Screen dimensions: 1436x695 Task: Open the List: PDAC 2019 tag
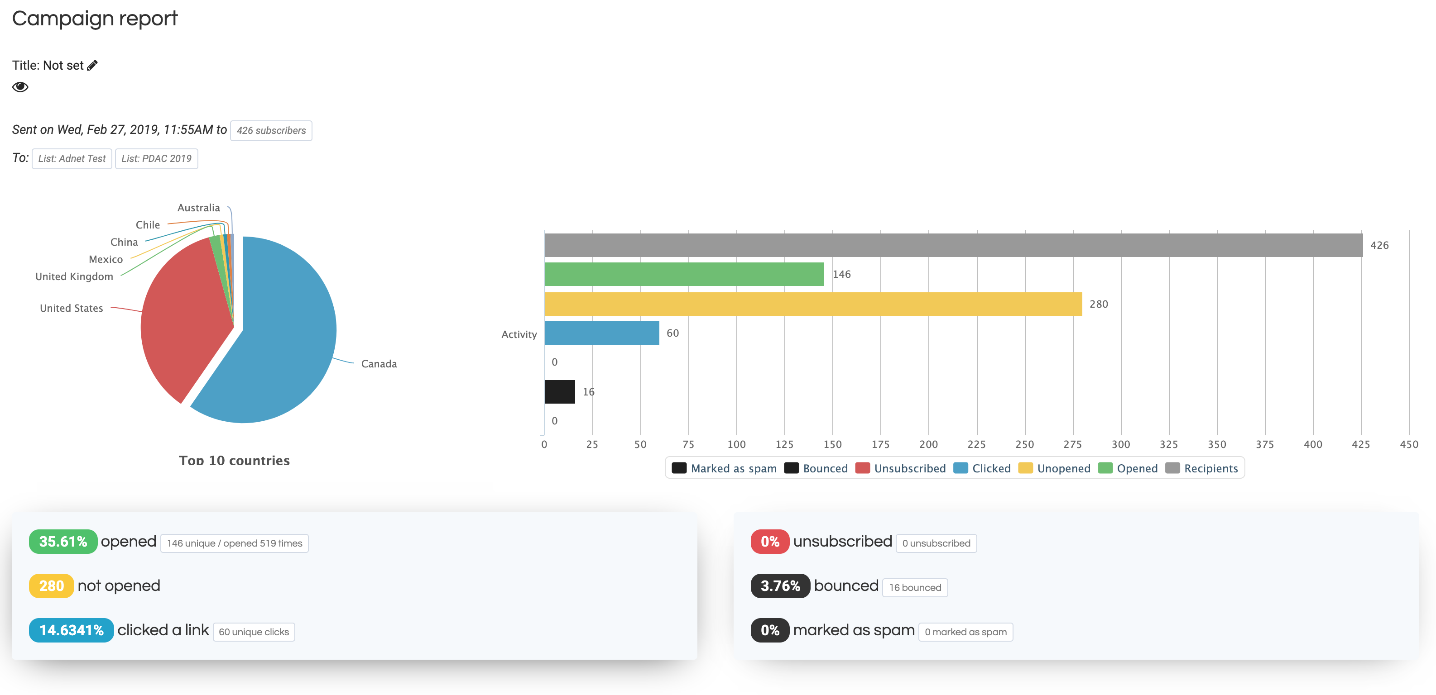coord(157,159)
